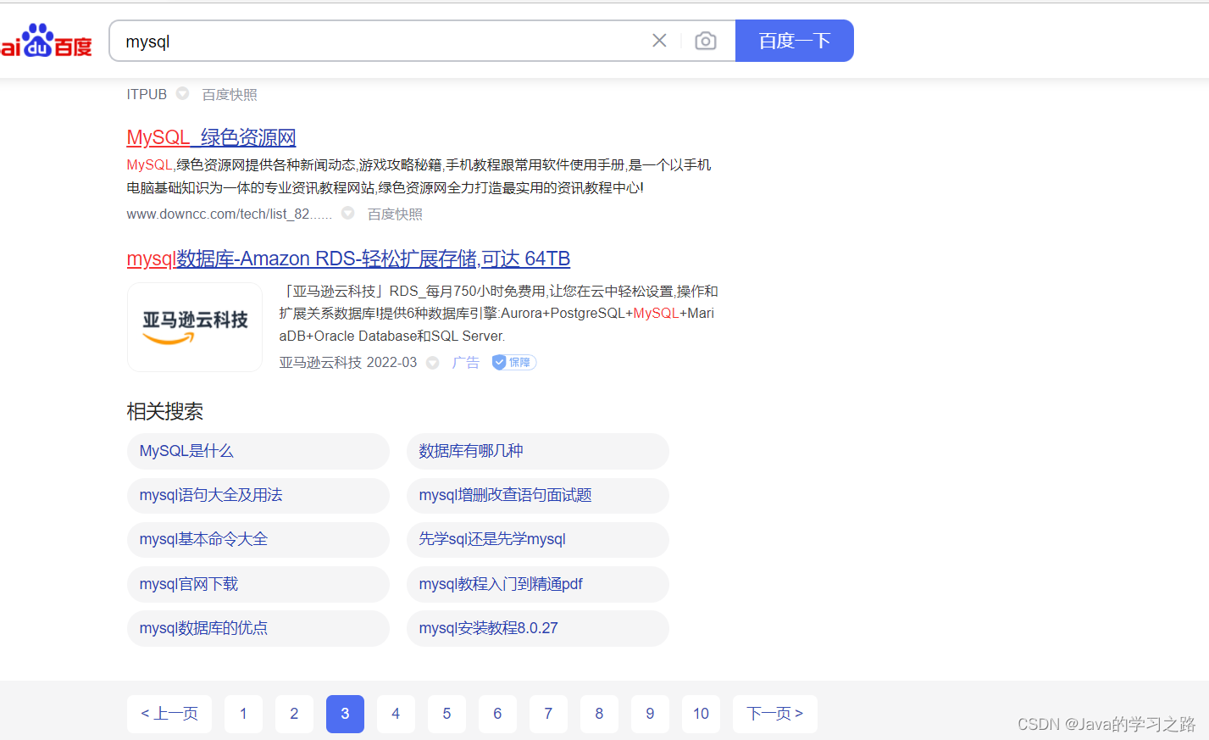Click the www.downcc.com/tech/list_82 URL
The image size is (1209, 740).
(229, 214)
